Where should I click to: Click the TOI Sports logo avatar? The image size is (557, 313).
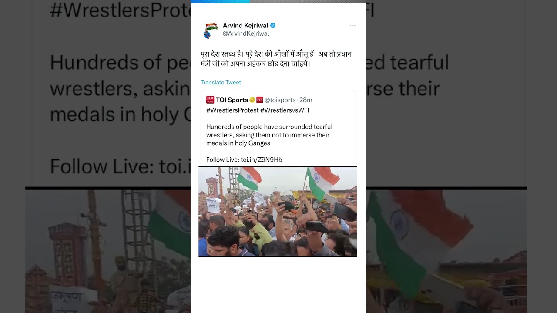pos(210,100)
